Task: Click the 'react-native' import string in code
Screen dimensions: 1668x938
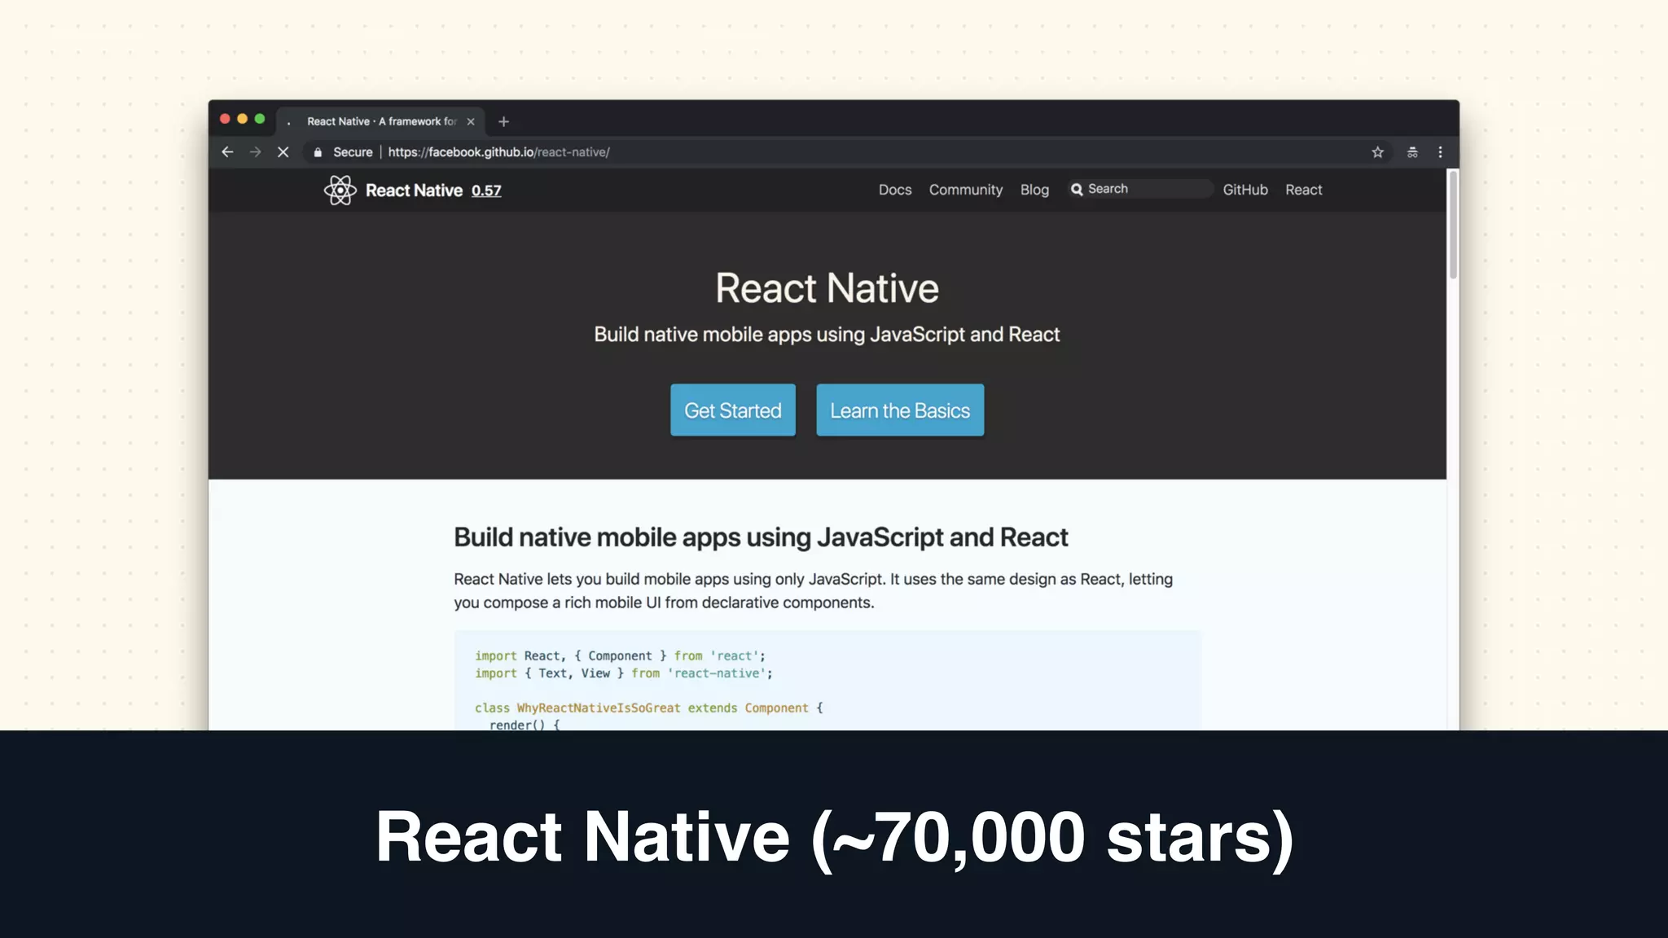Action: (x=717, y=673)
